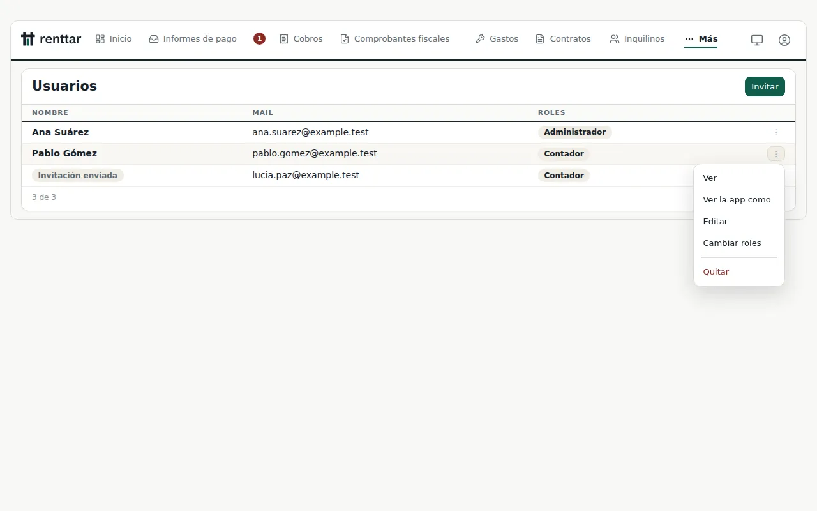Open the three-dot menu for Ana Suárez
Screen dimensions: 817x511
click(x=776, y=132)
